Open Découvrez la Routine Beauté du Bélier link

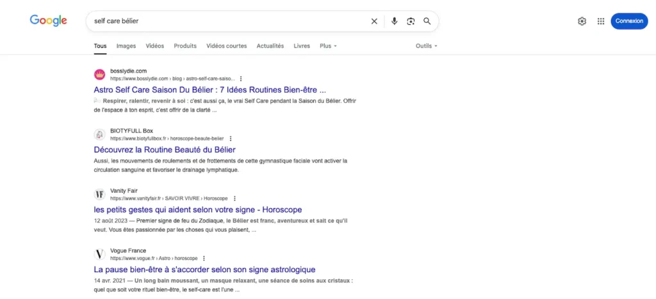tap(165, 150)
